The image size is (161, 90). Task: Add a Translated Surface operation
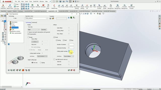coord(99,7)
